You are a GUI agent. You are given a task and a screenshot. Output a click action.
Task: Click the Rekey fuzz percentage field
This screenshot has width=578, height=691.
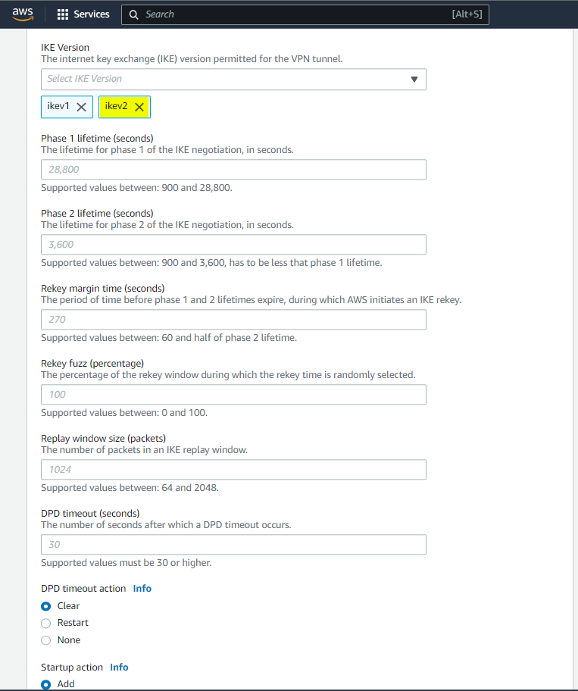point(233,395)
